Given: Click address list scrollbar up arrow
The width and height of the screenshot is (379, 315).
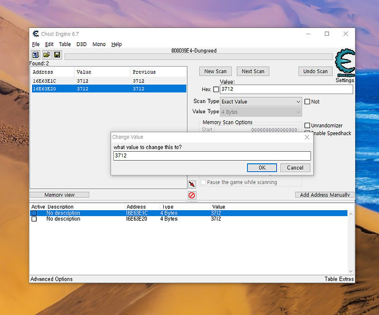Looking at the screenshot, I should pos(351,214).
